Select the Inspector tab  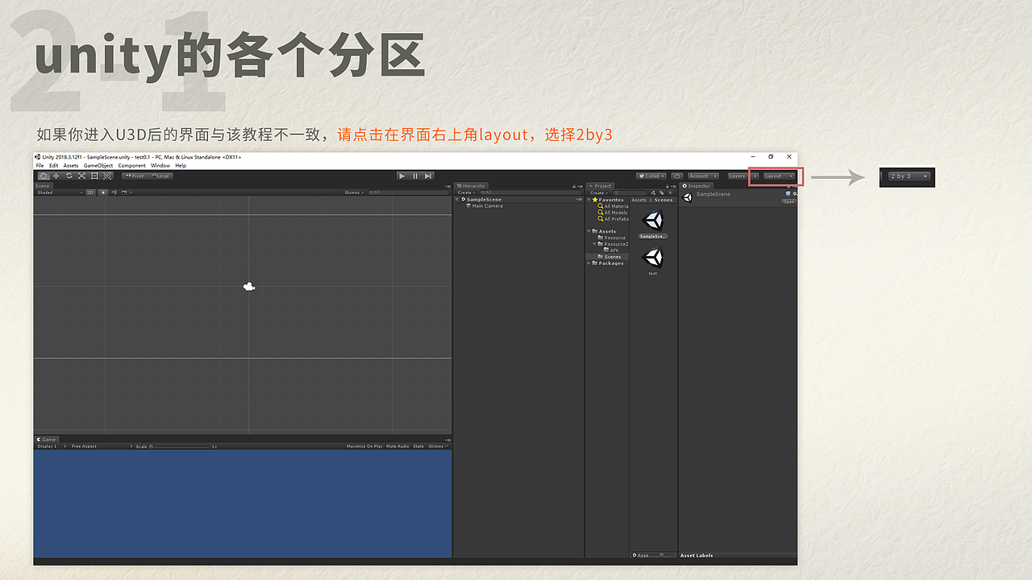(697, 186)
